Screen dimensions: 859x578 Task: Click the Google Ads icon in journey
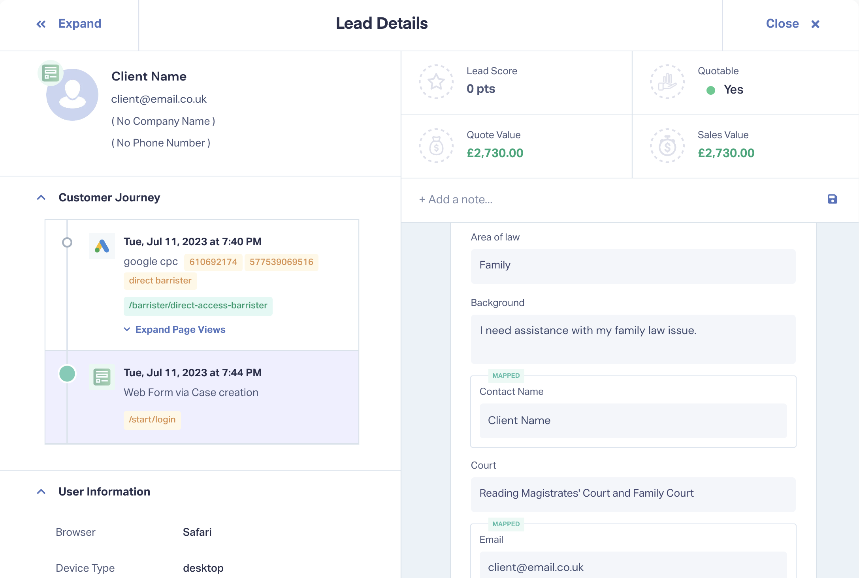click(x=102, y=246)
